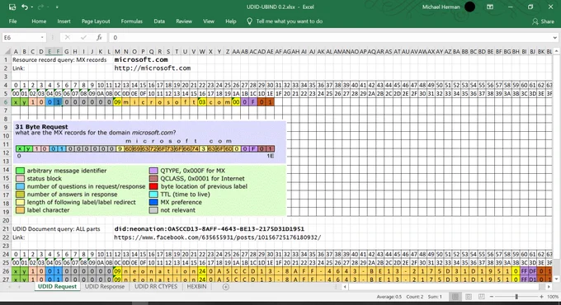
Task: Click the blue MX preference swatch
Action: pos(153,202)
